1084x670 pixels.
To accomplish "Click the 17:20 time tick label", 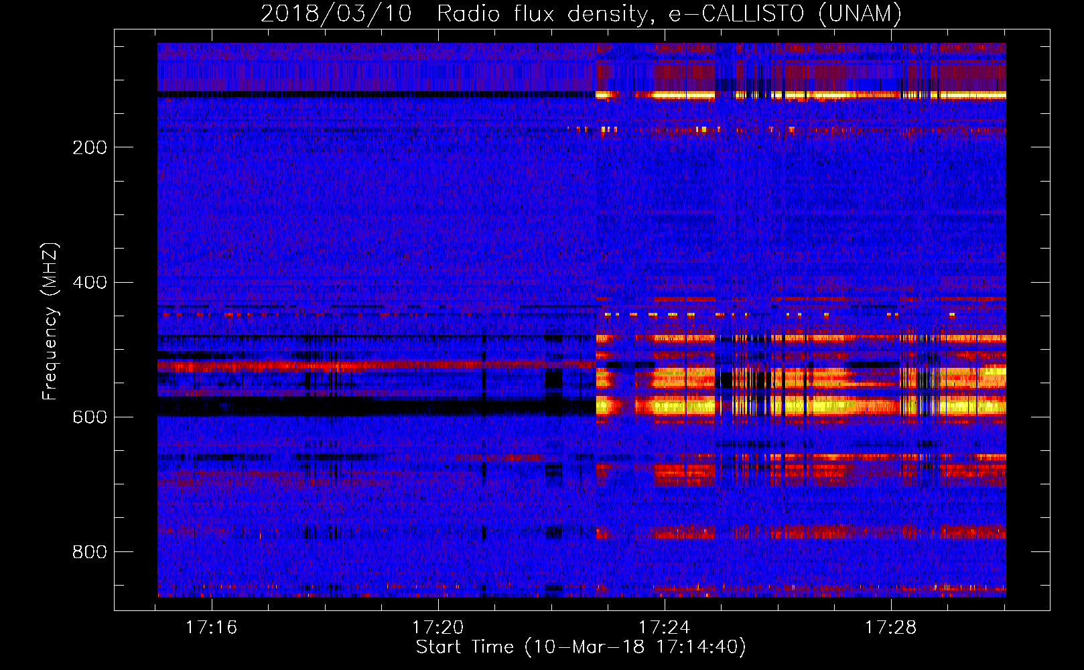I will [438, 627].
